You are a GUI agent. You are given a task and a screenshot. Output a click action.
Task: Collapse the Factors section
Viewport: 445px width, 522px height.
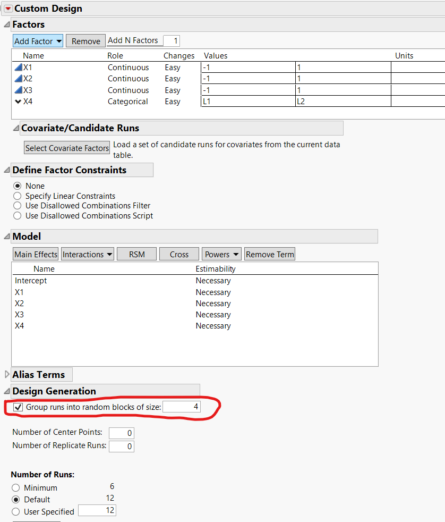click(x=7, y=24)
